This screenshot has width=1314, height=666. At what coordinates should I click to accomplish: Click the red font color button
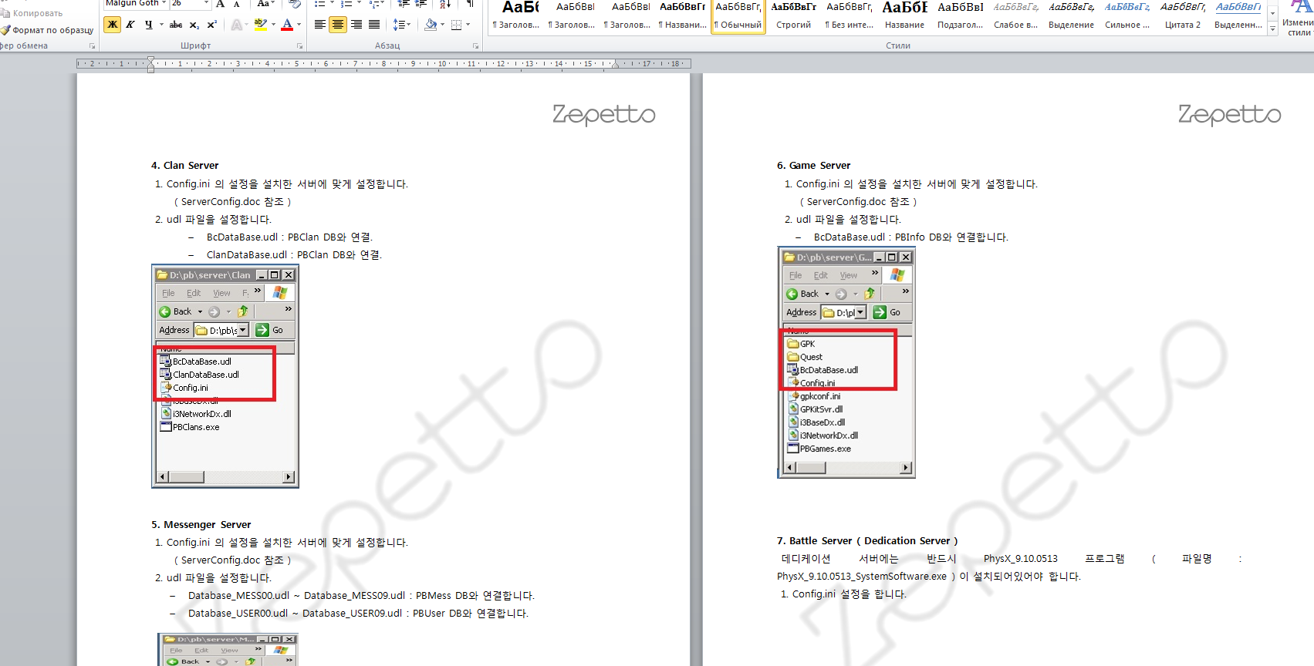(287, 25)
